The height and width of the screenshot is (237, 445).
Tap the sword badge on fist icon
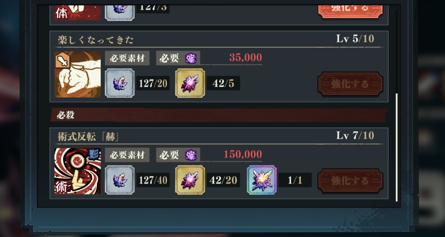tap(62, 60)
